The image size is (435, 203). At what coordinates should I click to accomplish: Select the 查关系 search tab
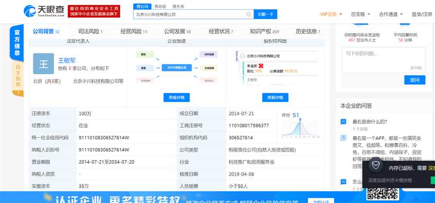pyautogui.click(x=178, y=6)
